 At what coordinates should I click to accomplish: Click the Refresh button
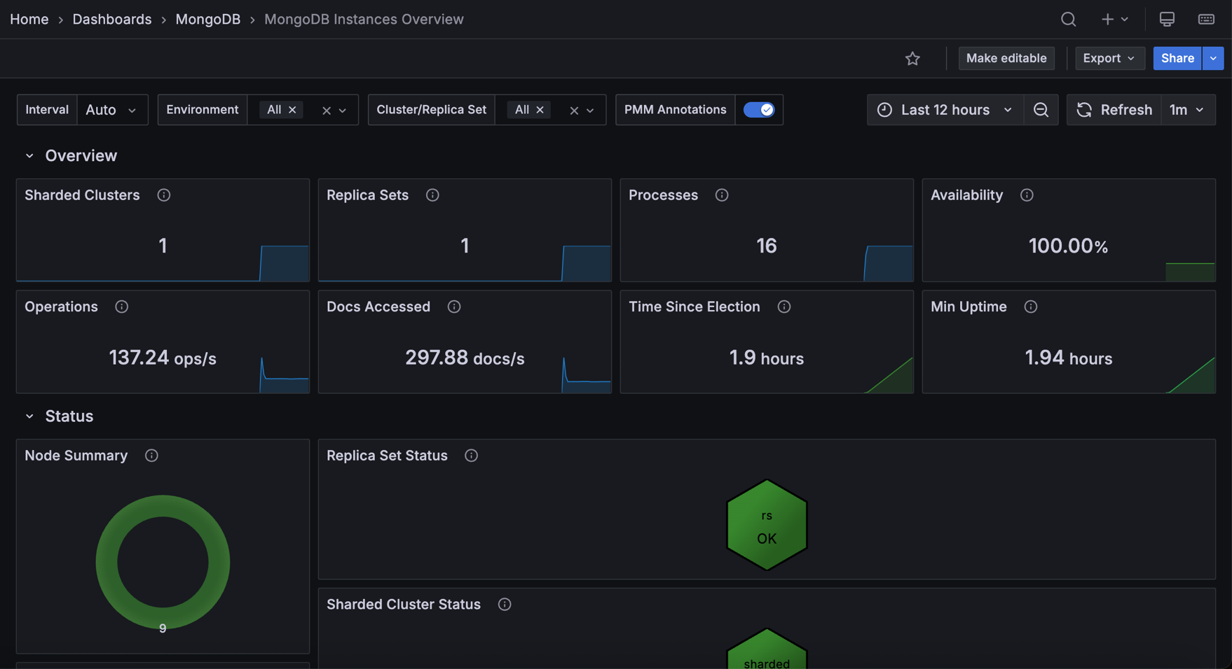coord(1114,110)
